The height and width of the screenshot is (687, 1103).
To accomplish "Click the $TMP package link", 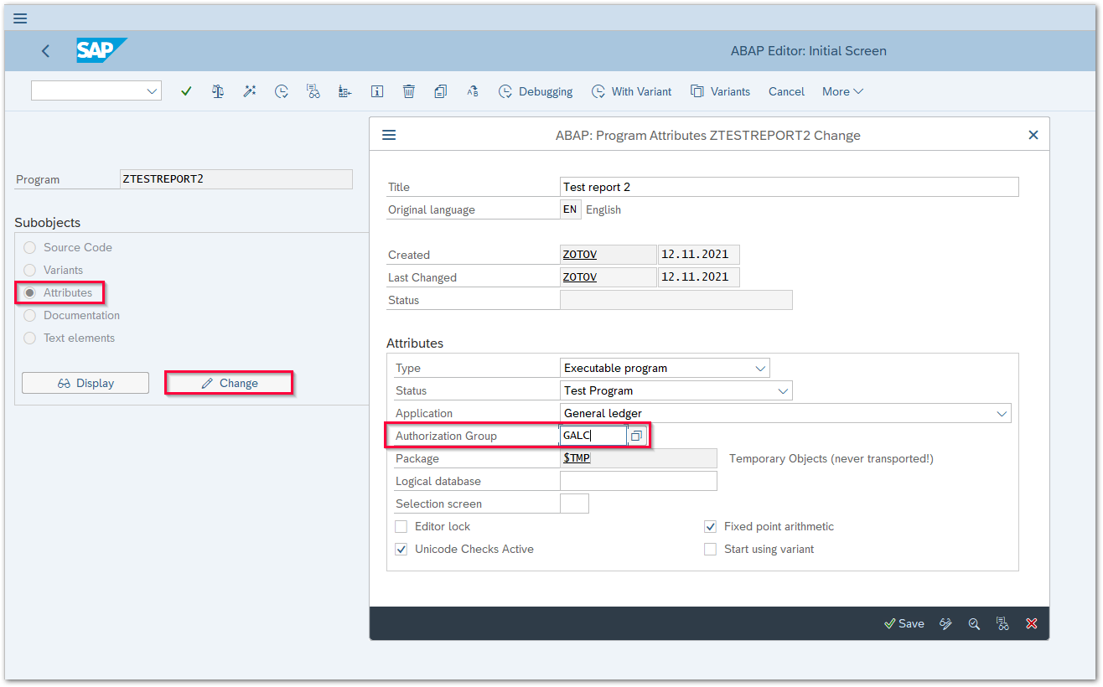I will [577, 458].
